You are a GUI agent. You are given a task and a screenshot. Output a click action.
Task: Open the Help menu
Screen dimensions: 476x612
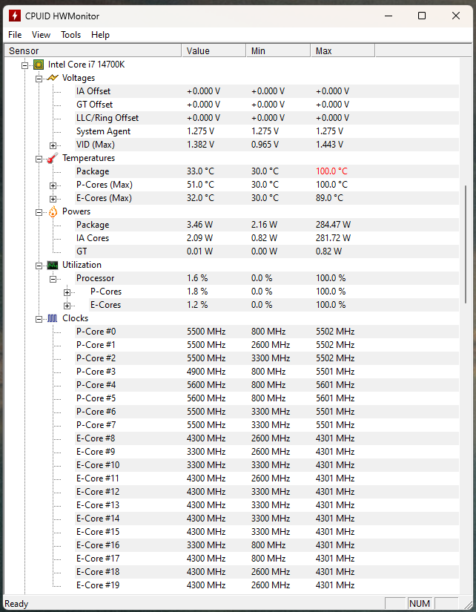click(100, 35)
